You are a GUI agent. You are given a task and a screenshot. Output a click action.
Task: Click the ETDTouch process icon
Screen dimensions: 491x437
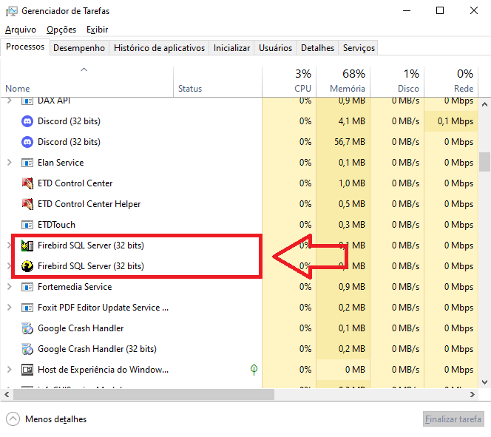pos(27,225)
